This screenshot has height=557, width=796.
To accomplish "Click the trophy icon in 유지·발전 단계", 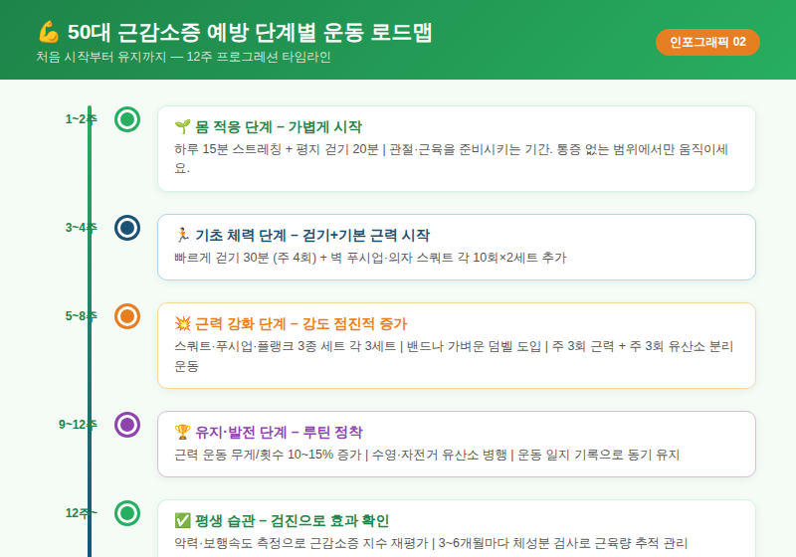I will pos(182,433).
